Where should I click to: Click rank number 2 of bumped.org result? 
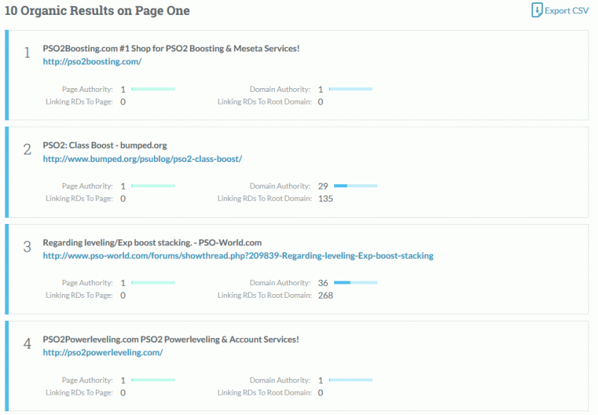[x=27, y=149]
